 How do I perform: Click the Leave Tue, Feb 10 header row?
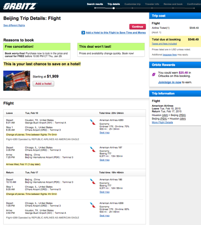pos(74,113)
